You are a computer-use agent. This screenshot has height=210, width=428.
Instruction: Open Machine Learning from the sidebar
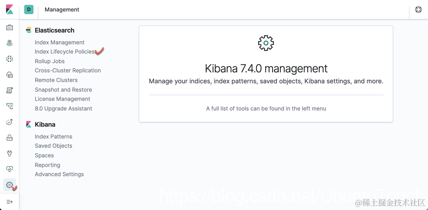(10, 59)
